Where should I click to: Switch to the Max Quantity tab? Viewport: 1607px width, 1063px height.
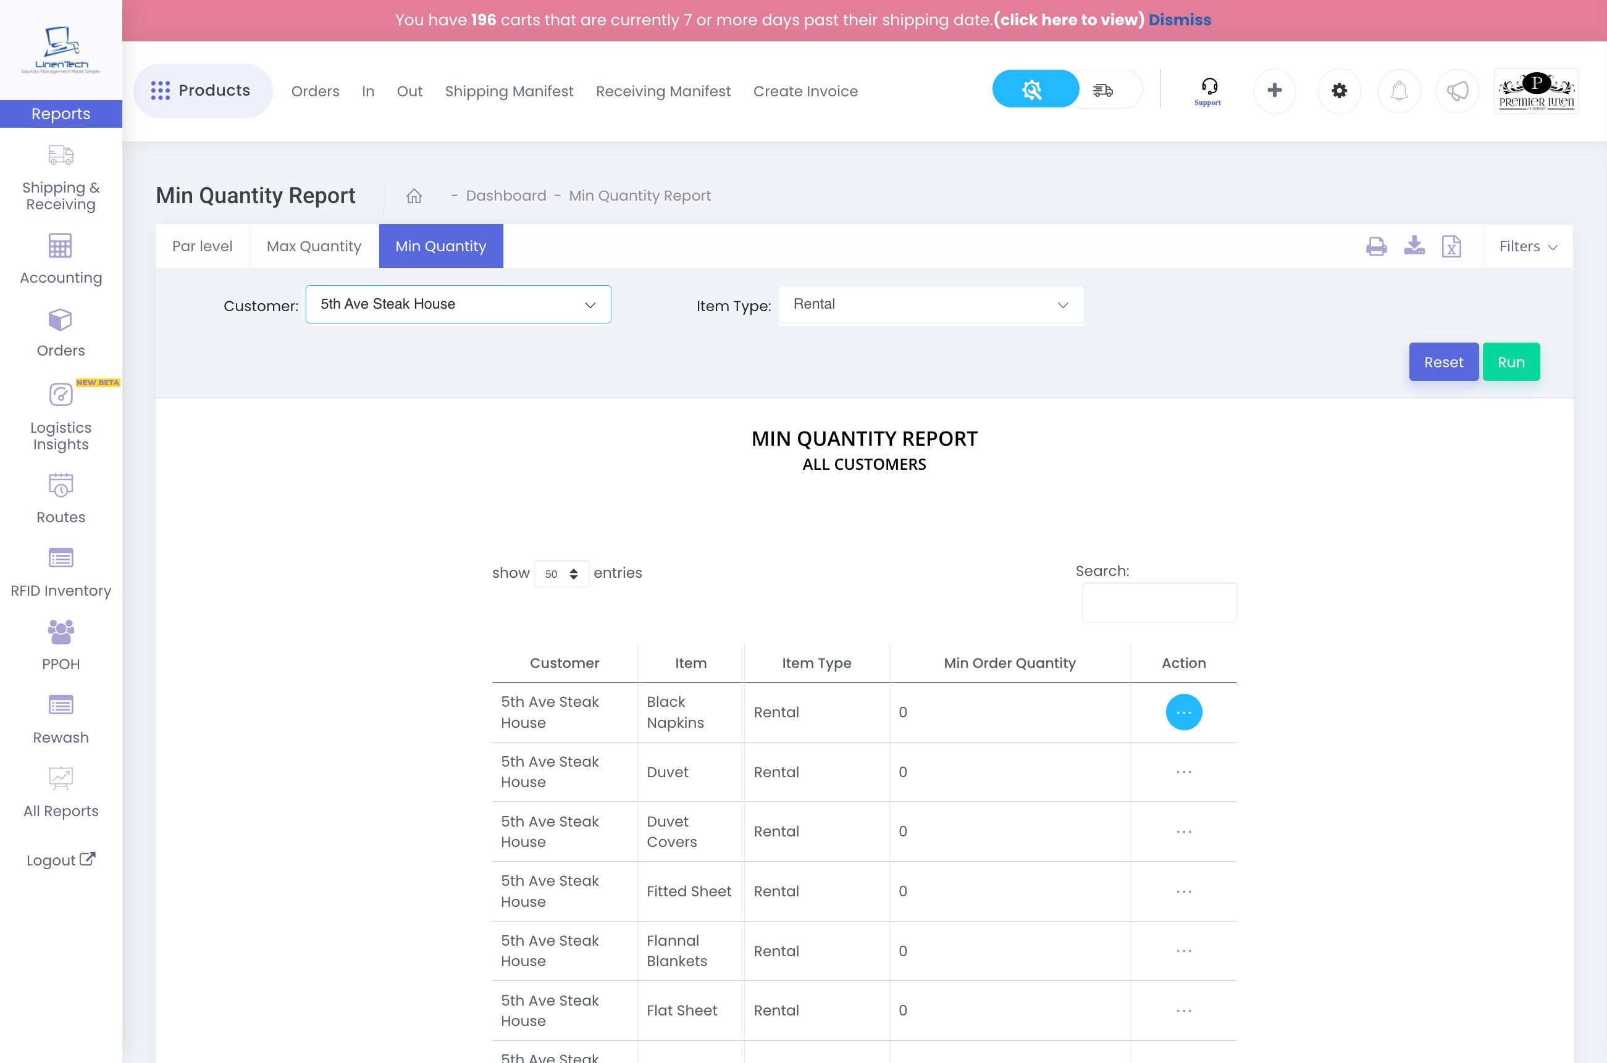pyautogui.click(x=313, y=247)
